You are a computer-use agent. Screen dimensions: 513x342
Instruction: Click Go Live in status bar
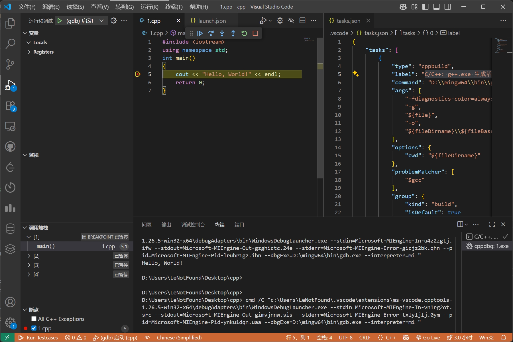tap(428, 337)
